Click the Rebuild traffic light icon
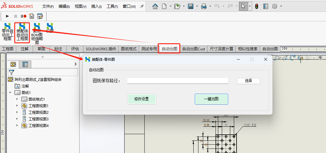The width and height of the screenshot is (326, 153). click(256, 6)
